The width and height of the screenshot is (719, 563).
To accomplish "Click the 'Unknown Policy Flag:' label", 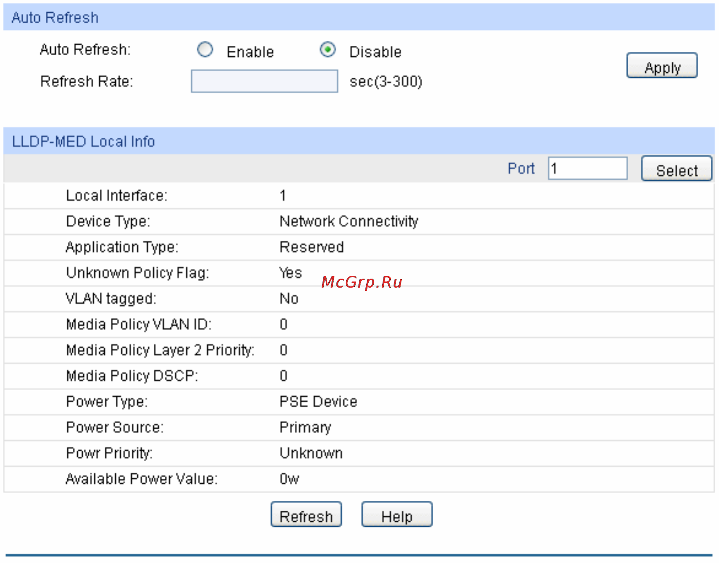I will click(x=137, y=273).
